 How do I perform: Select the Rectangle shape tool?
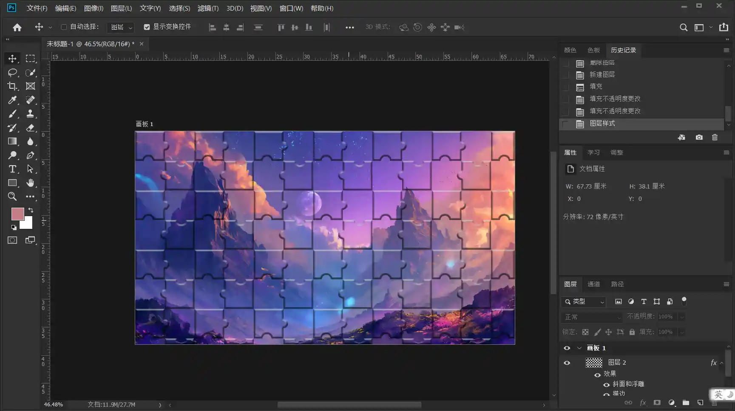pos(12,183)
